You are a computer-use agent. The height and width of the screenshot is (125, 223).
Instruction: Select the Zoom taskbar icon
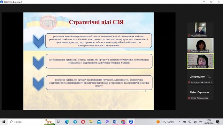coord(131,122)
